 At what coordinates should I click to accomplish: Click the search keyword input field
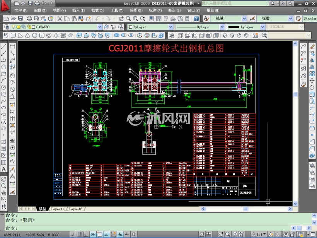(235, 3)
